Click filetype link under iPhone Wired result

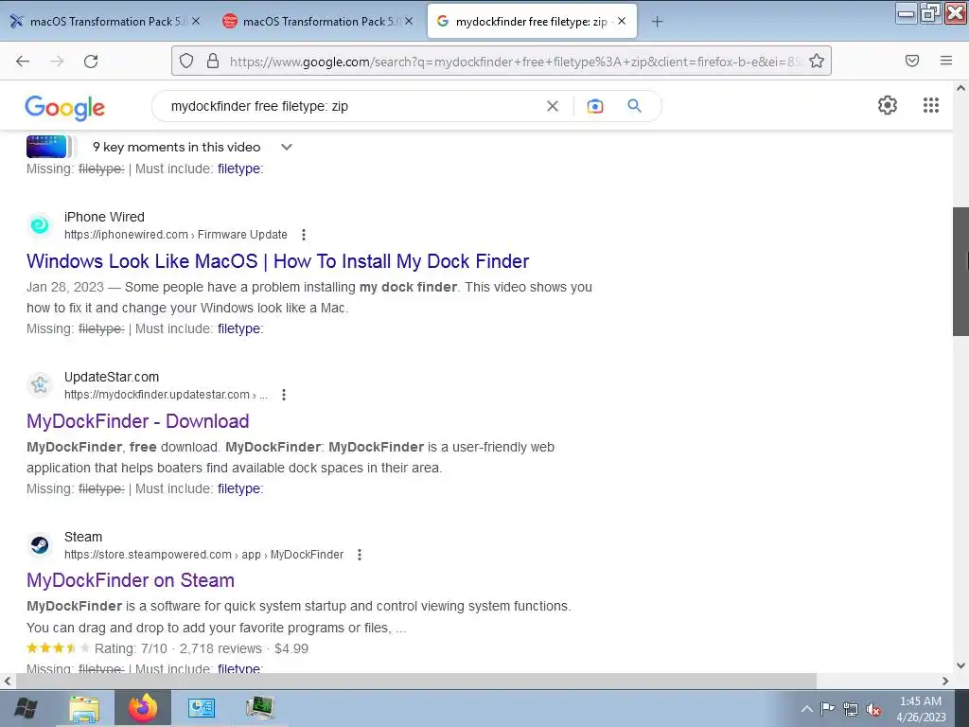240,328
